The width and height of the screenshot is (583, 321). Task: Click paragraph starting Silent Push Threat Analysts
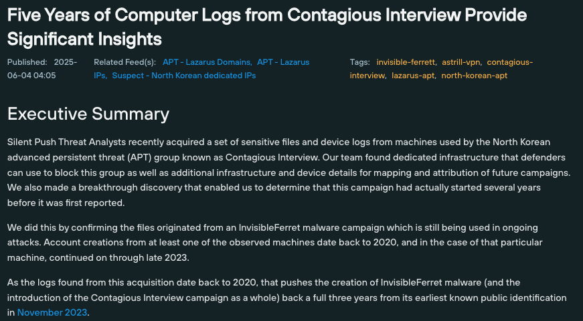click(289, 173)
